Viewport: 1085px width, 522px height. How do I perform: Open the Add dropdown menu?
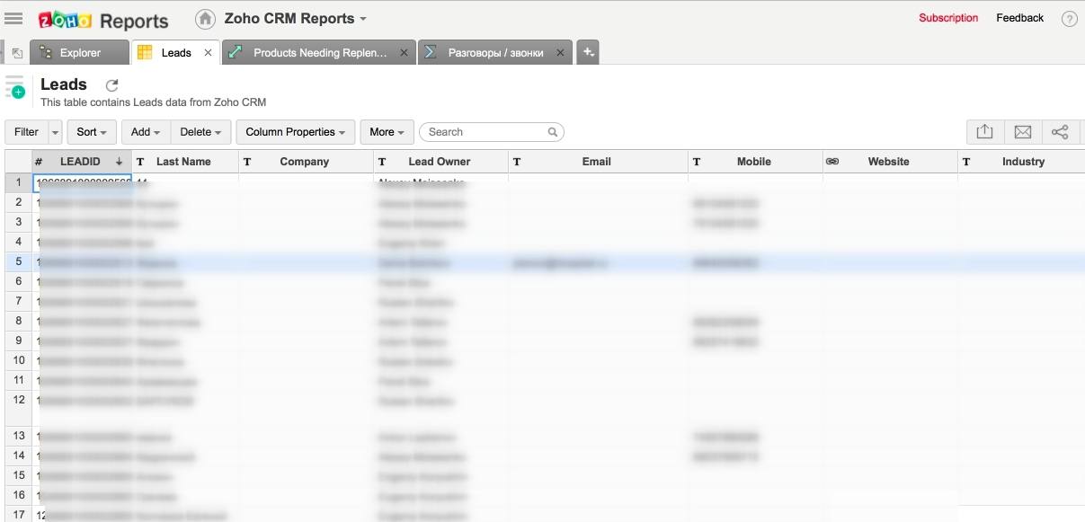[146, 132]
